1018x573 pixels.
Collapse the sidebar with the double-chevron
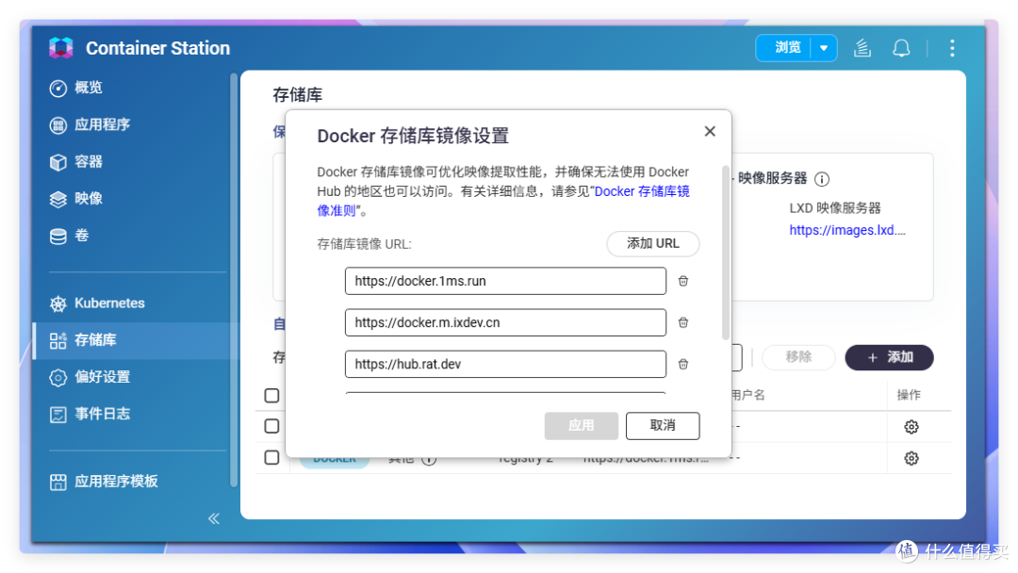point(214,518)
